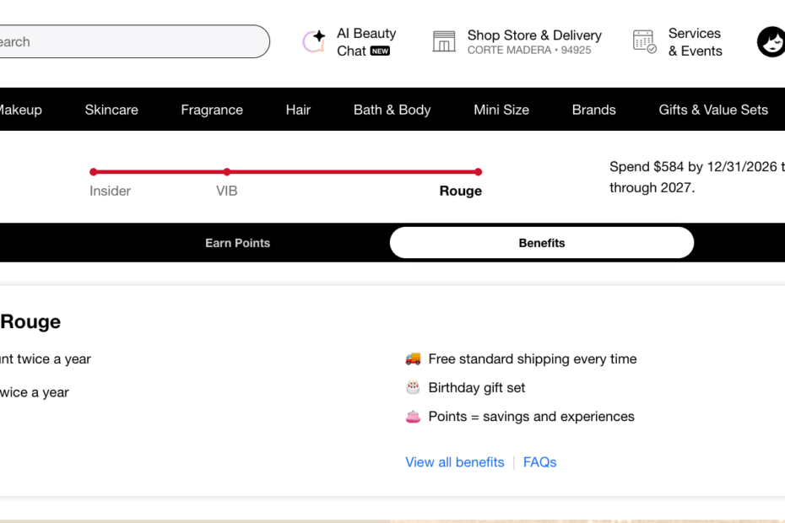Select the Benefits tab
The image size is (785, 523).
coord(542,243)
